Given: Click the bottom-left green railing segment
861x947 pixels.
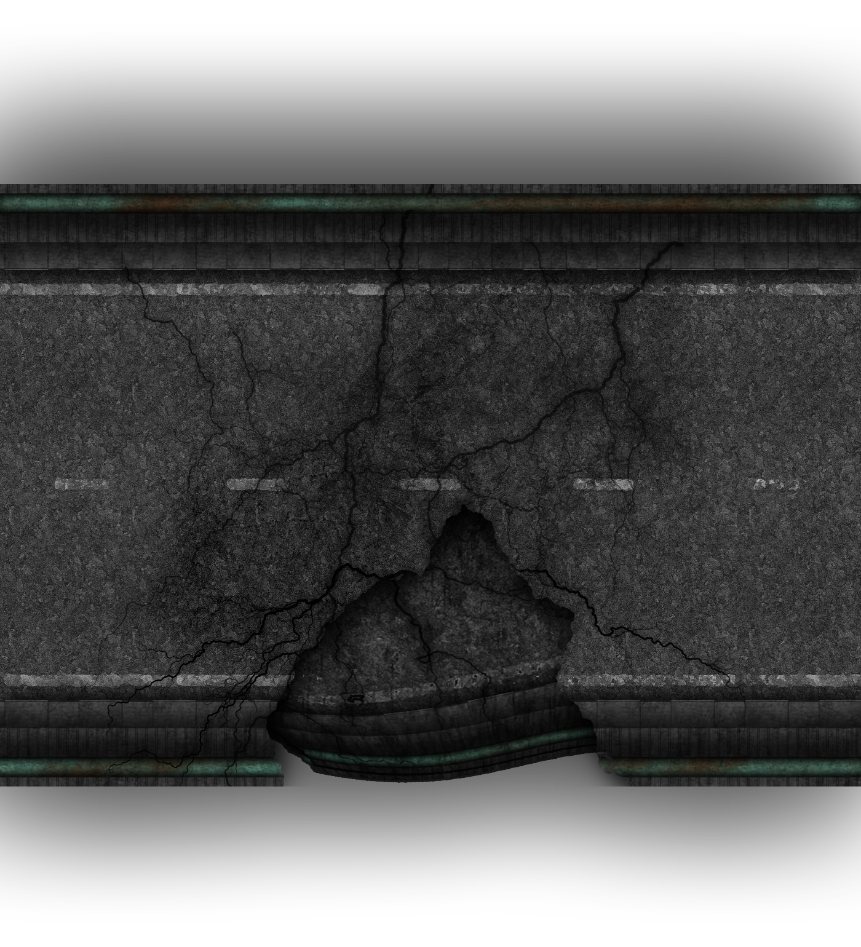Looking at the screenshot, I should 135,767.
